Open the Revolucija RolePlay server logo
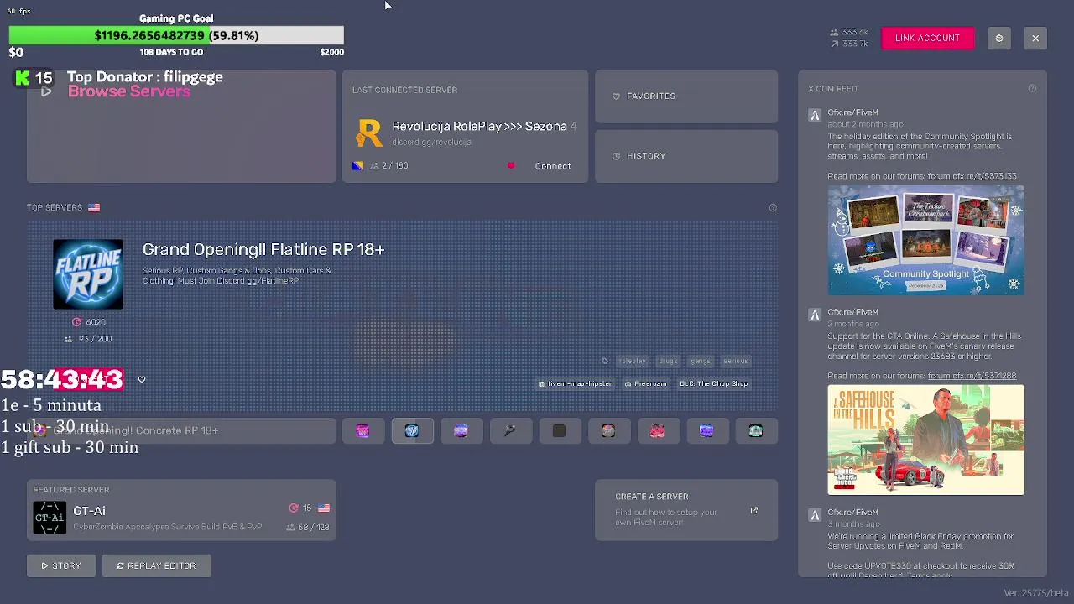 pyautogui.click(x=368, y=133)
